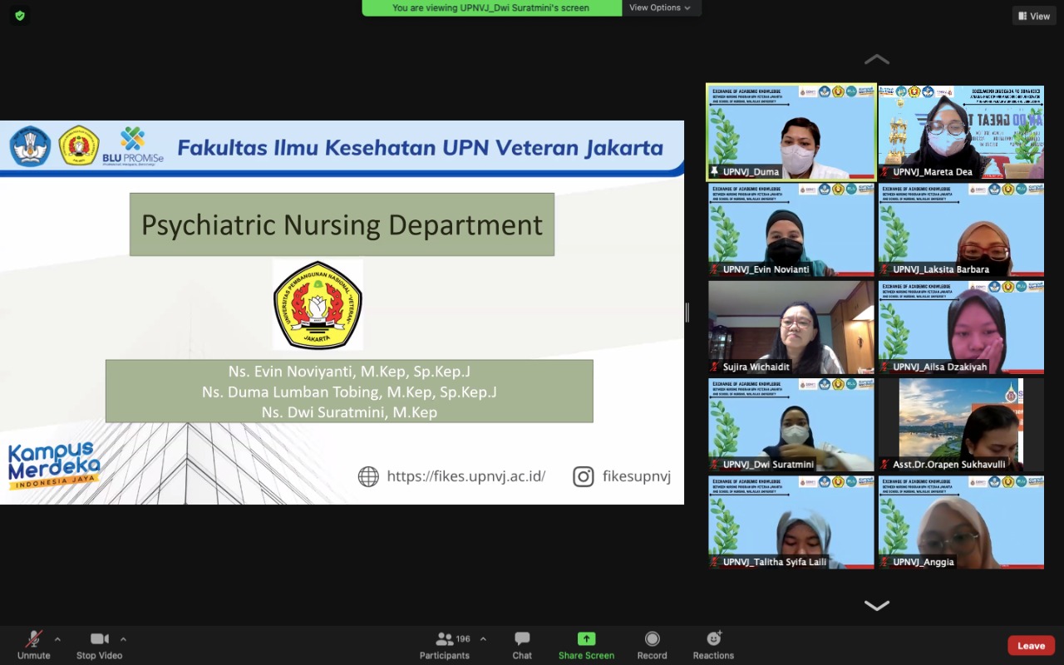Expand the arrow next to Participants count
1064x665 pixels.
tap(483, 639)
